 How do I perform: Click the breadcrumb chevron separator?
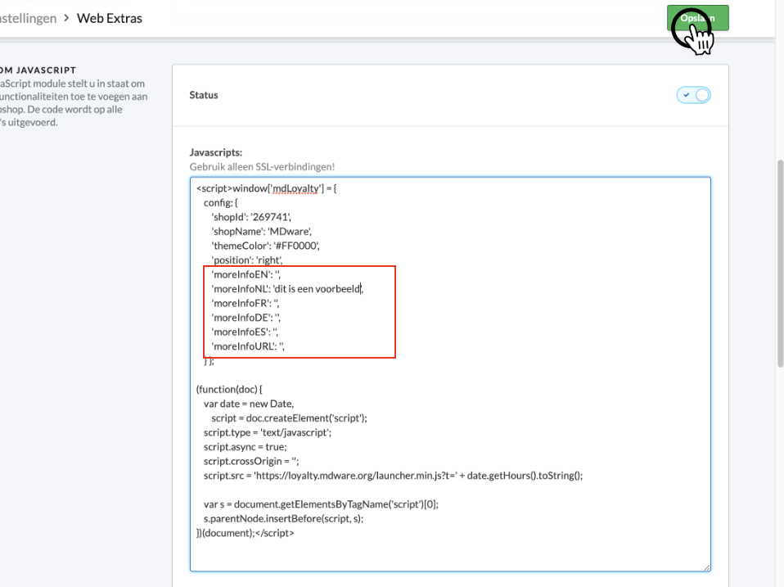click(x=66, y=19)
